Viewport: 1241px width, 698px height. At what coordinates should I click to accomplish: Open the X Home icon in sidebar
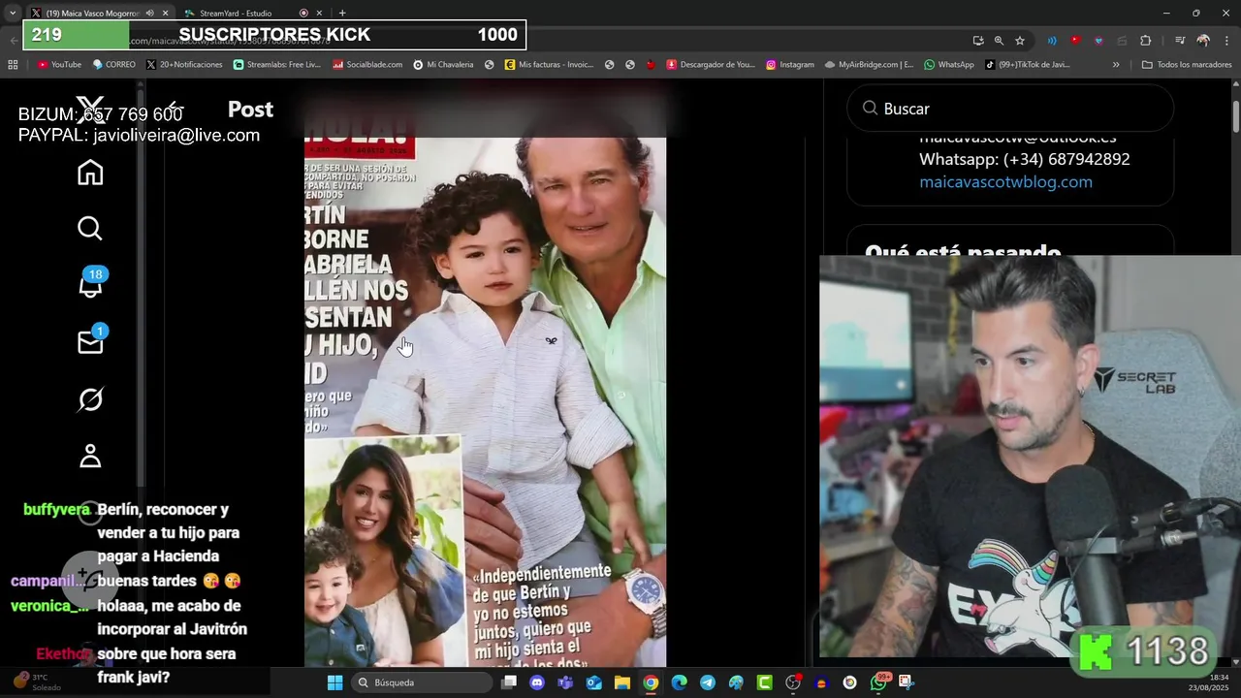click(x=90, y=173)
